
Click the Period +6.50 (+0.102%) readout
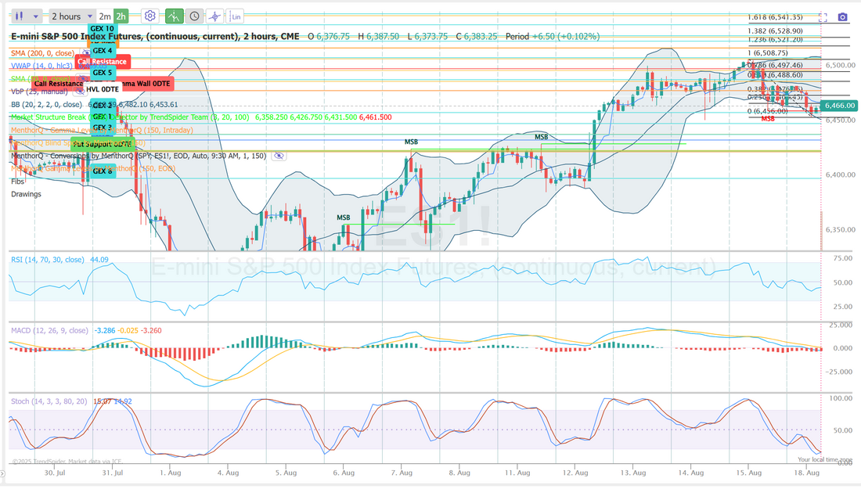click(553, 36)
